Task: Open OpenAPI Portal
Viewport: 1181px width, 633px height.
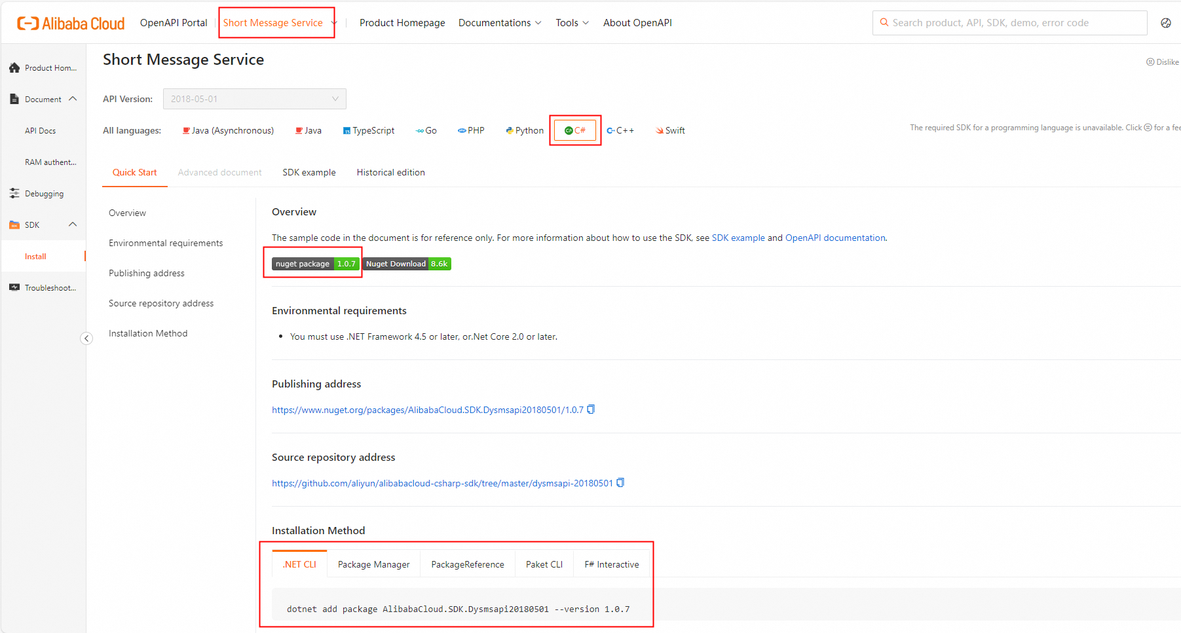Action: [174, 23]
